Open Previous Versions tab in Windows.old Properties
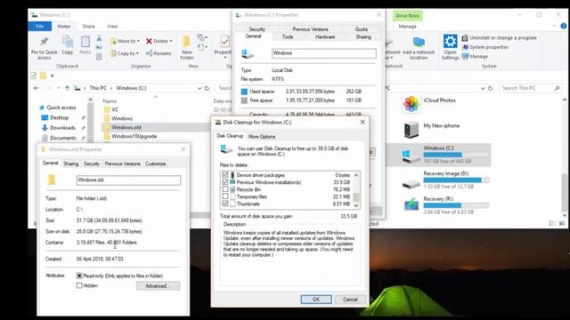 tap(123, 164)
